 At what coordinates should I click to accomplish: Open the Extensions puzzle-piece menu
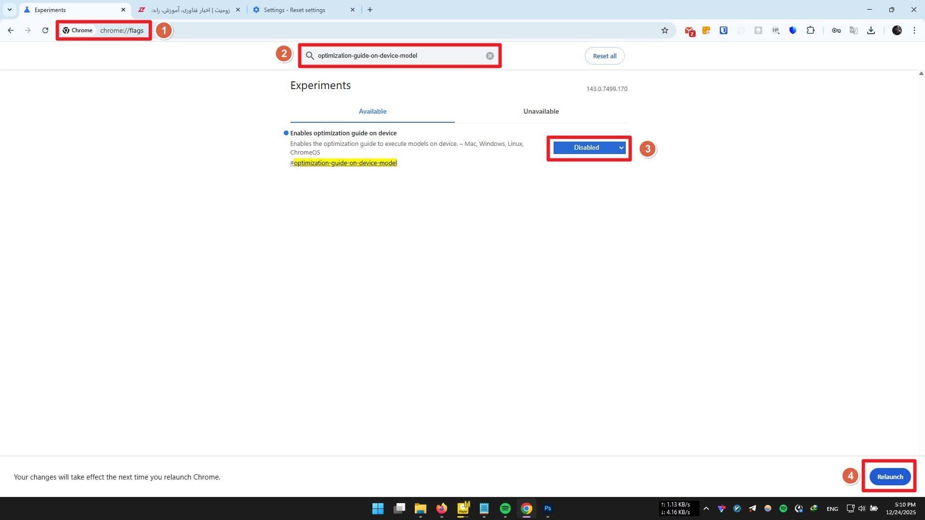click(810, 30)
